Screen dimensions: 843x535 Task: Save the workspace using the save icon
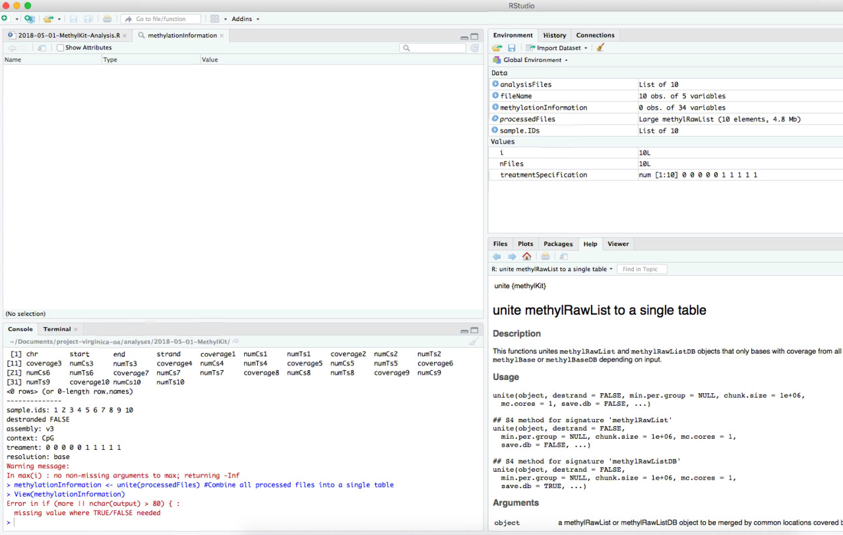click(x=511, y=47)
